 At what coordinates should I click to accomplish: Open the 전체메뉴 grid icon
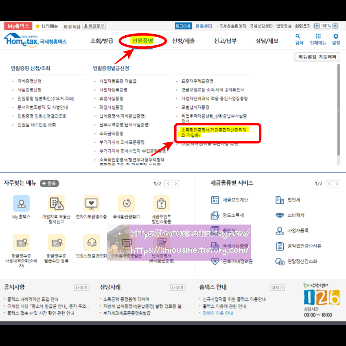point(318,36)
